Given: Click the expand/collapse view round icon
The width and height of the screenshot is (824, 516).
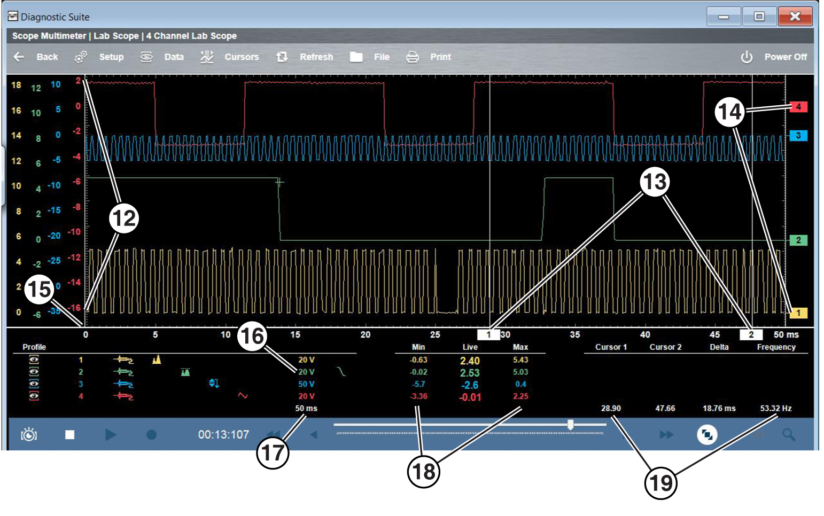Looking at the screenshot, I should click(x=707, y=435).
